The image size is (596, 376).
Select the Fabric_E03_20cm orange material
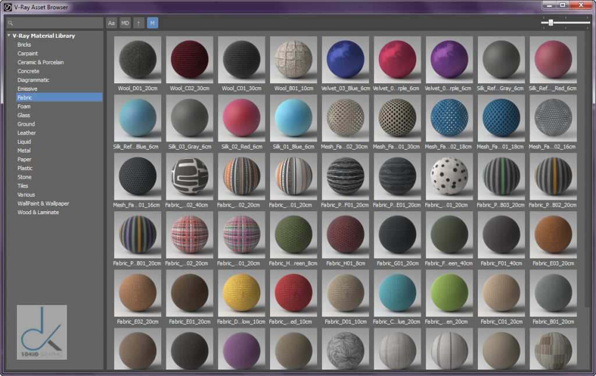553,235
